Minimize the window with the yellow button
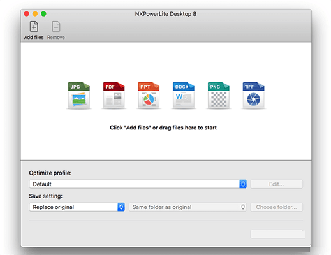The height and width of the screenshot is (255, 331). pos(35,14)
